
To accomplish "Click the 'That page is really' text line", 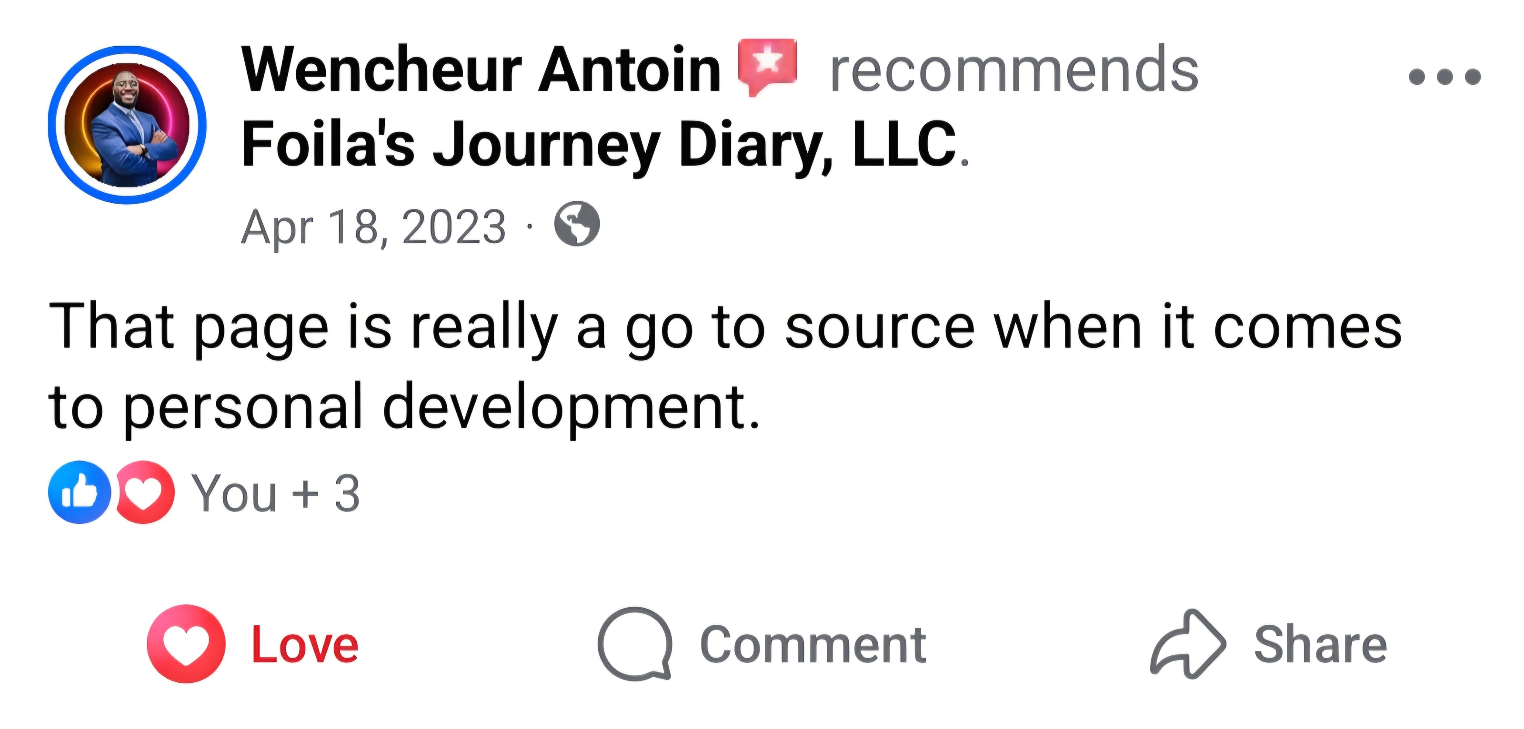I will point(724,327).
